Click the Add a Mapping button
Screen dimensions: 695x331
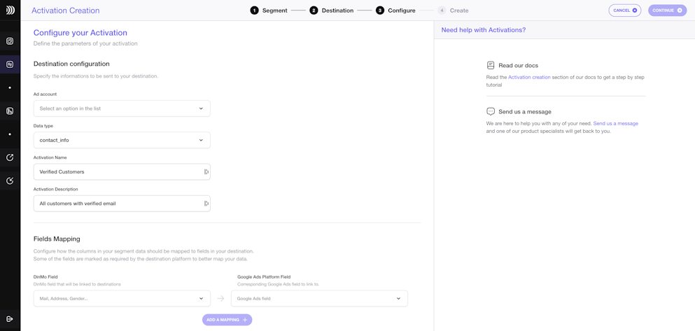point(227,320)
